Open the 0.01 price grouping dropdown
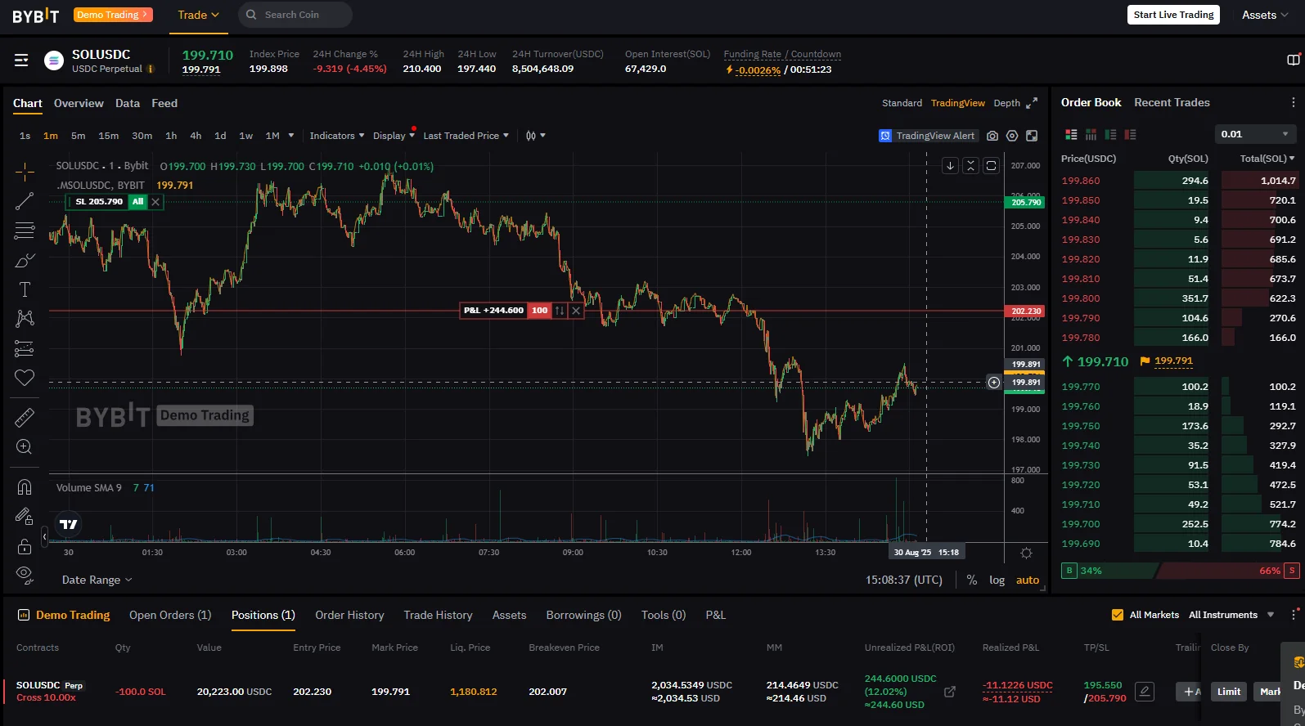 coord(1255,134)
